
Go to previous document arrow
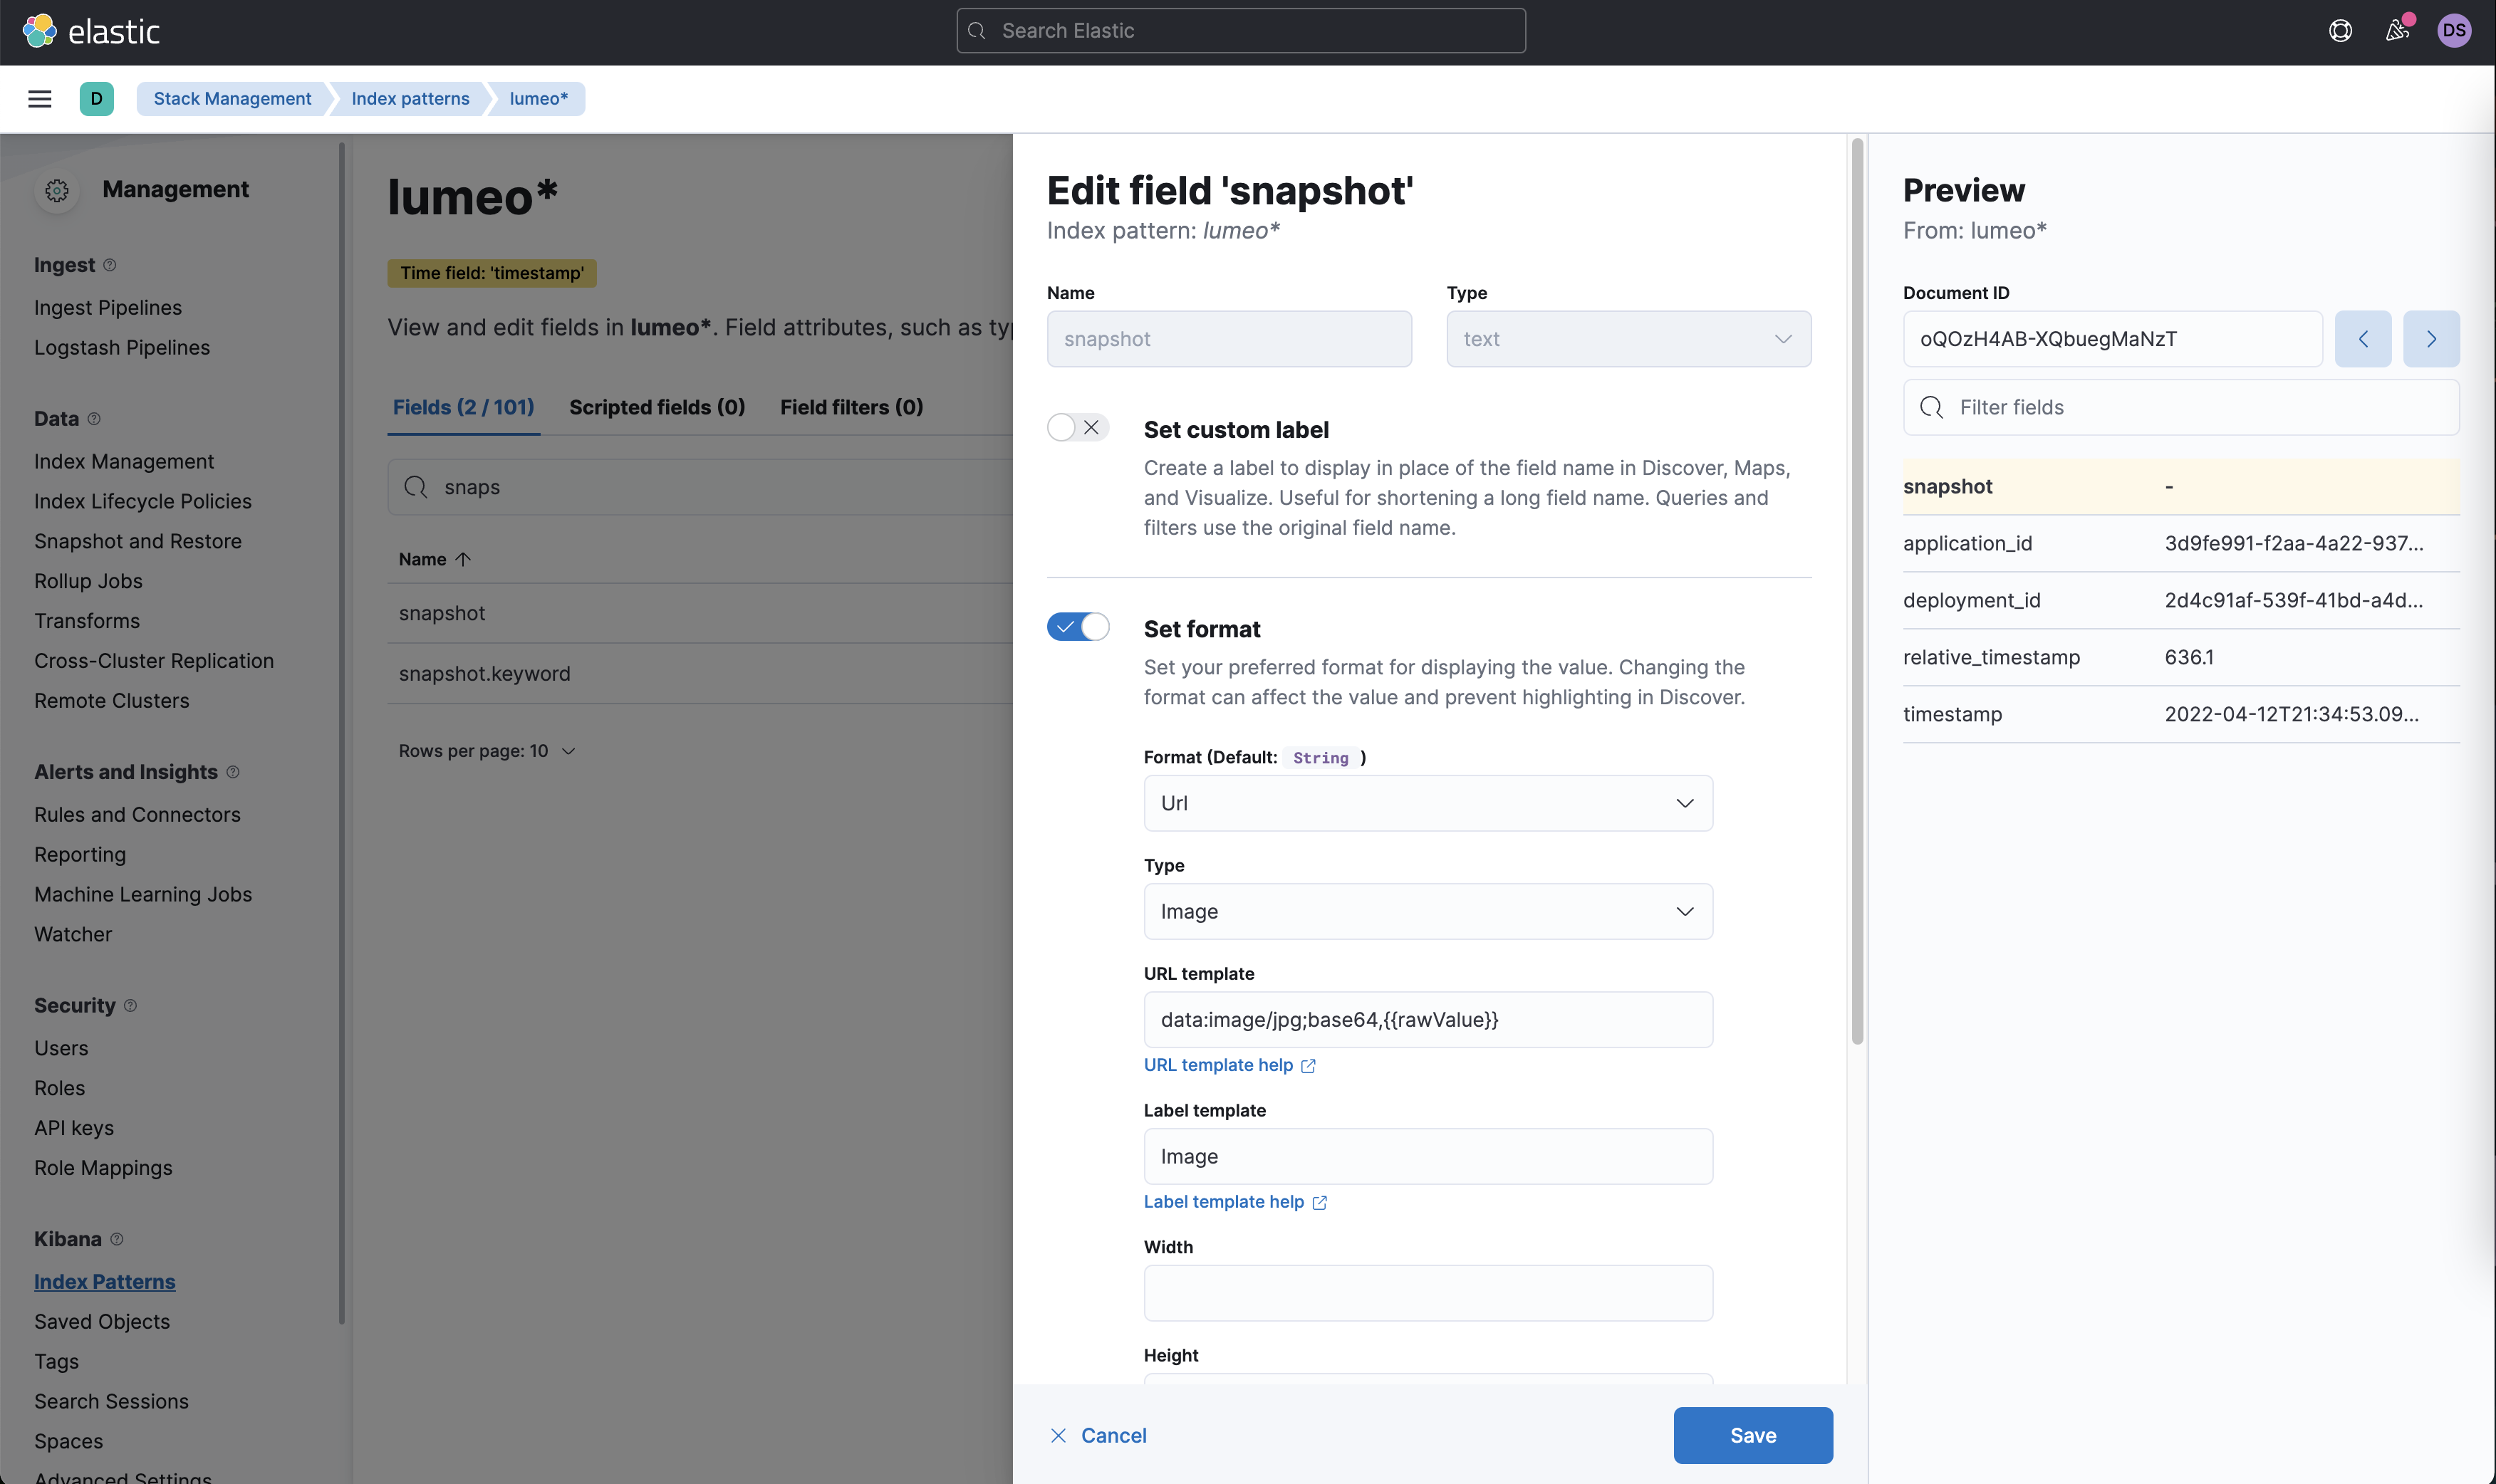click(2363, 339)
